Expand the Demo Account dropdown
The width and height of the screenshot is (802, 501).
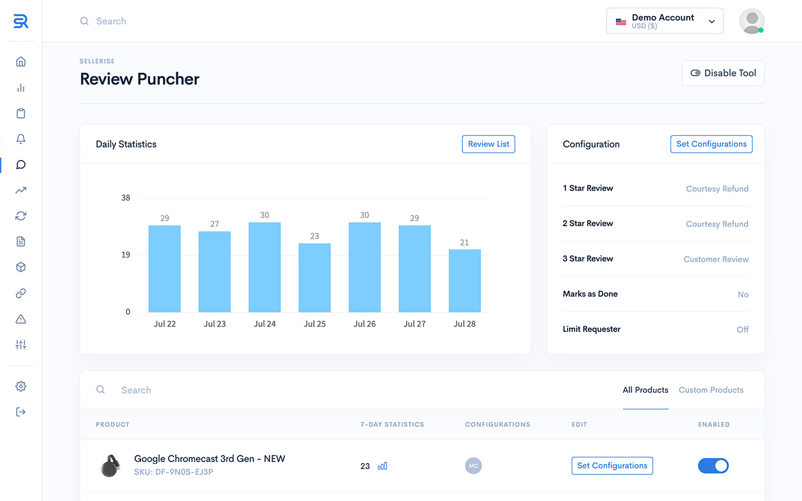pyautogui.click(x=665, y=21)
